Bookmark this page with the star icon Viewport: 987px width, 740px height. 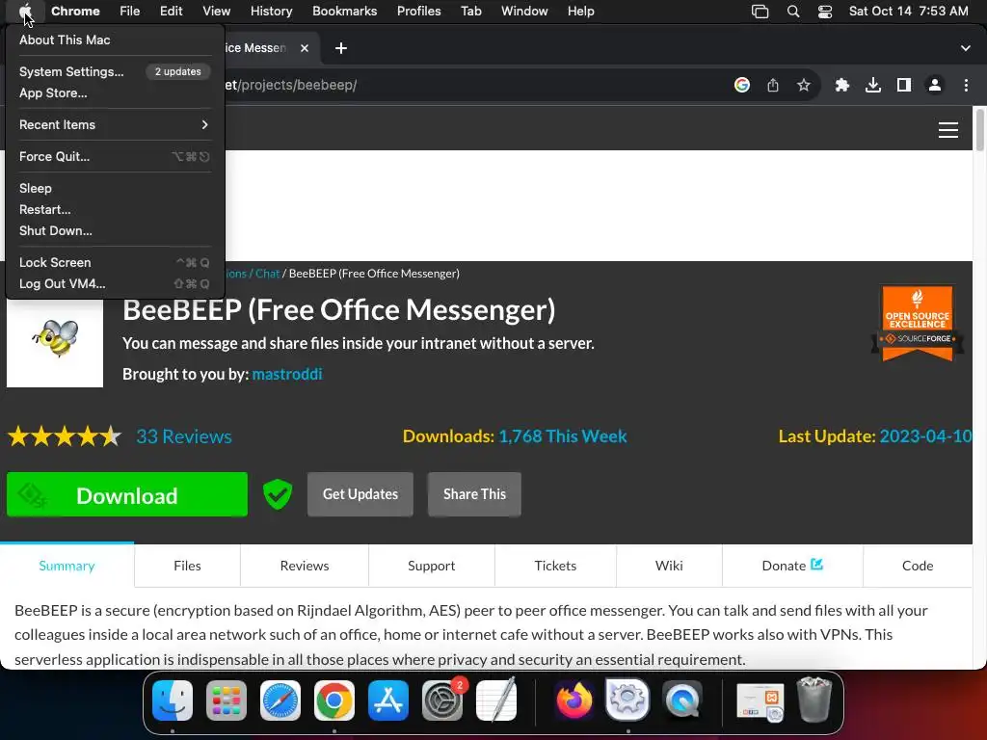coord(804,85)
